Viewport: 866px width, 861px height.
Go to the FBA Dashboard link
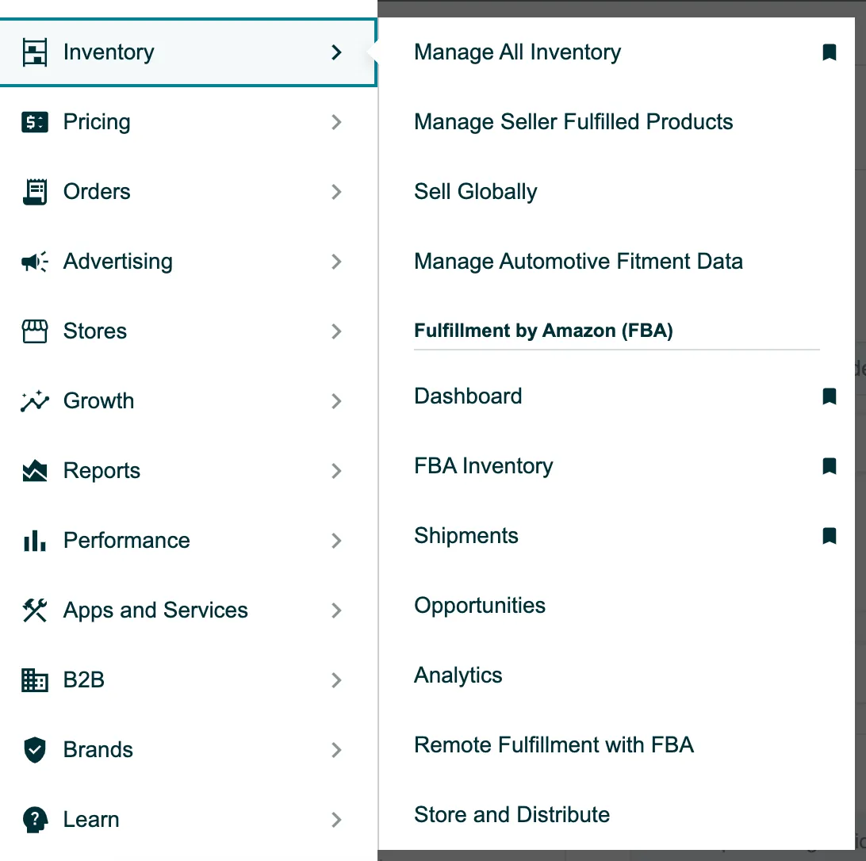tap(468, 396)
